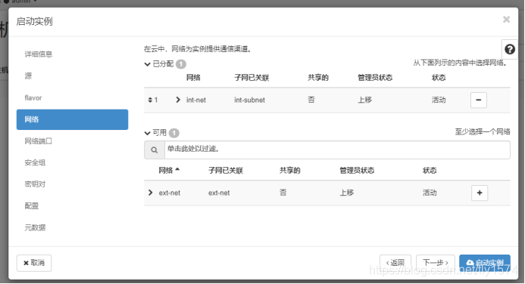Focus the 单击此处以过滤 filter field
Screen dimensions: 525x284
[337, 150]
